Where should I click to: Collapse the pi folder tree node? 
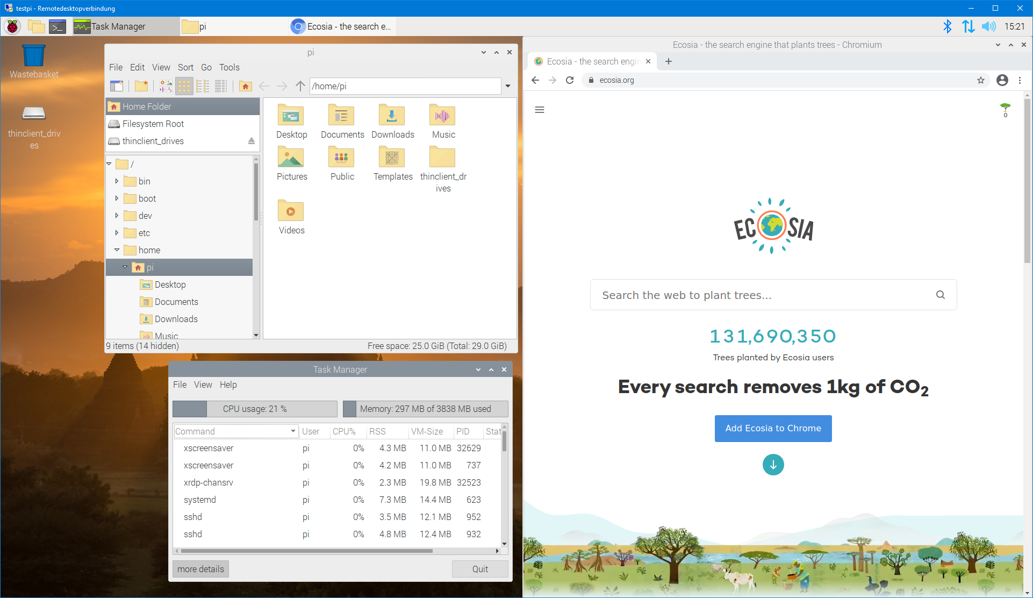tap(125, 267)
